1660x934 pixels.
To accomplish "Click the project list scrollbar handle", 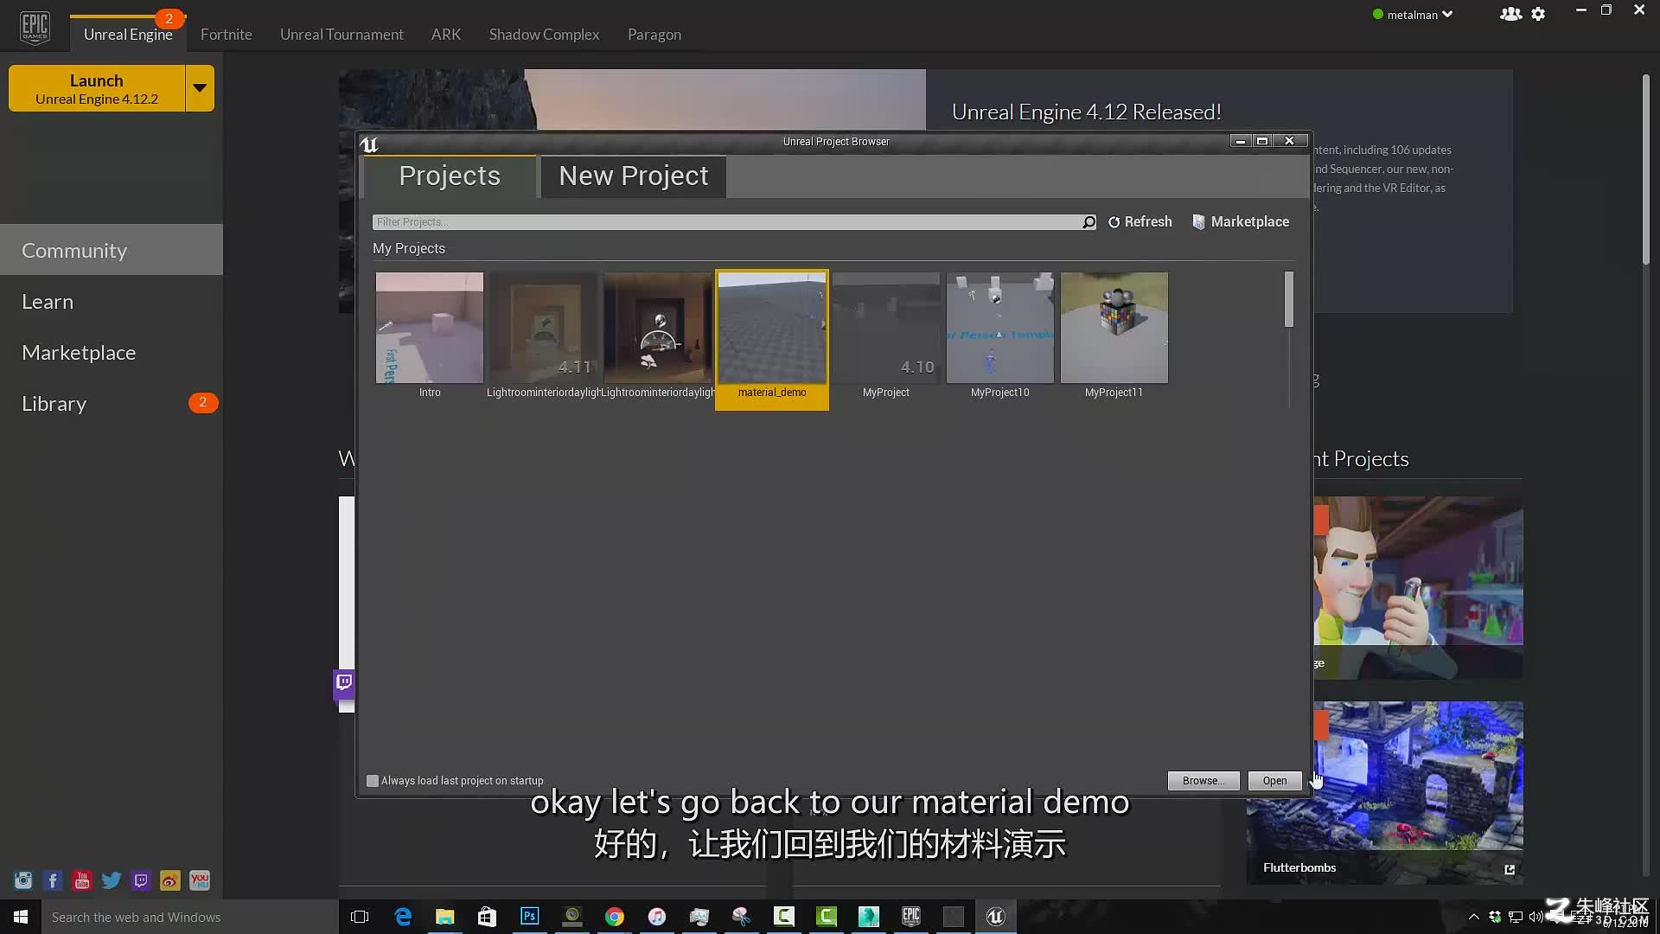I will 1289,299.
